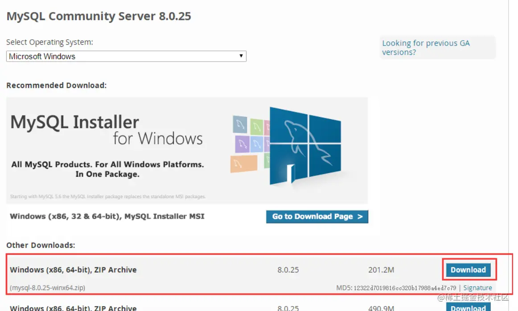Click the 'Recommended Download:' label
The height and width of the screenshot is (311, 518).
pyautogui.click(x=57, y=85)
